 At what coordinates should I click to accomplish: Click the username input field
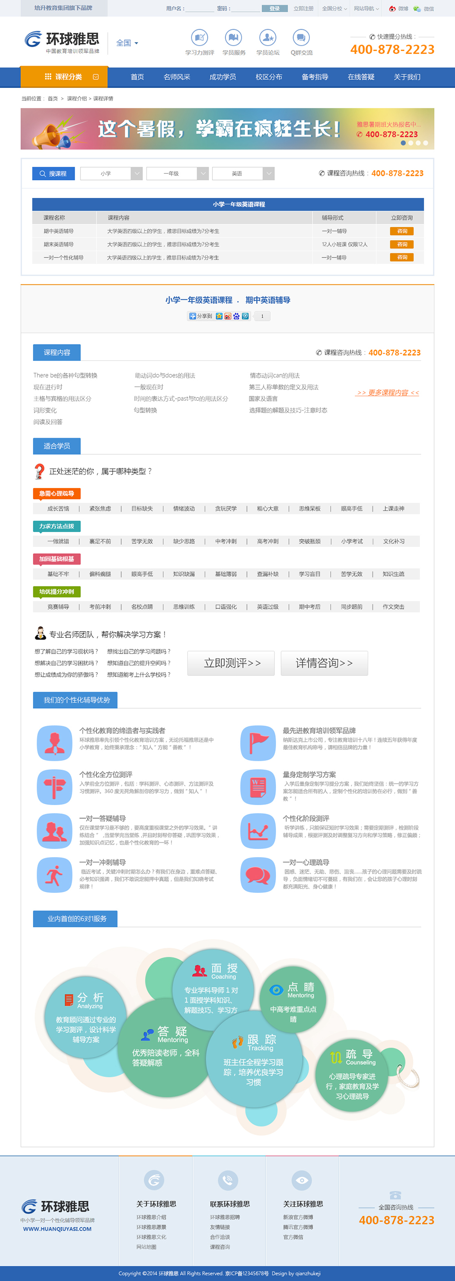point(199,9)
